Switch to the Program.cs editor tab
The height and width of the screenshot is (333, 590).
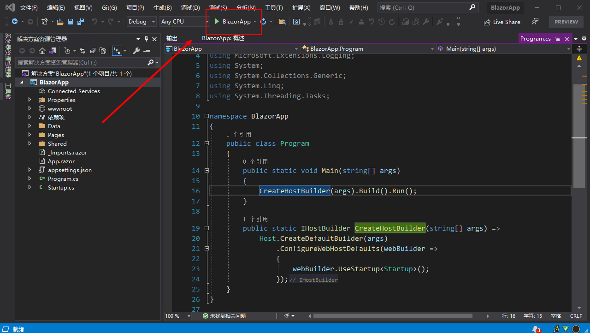coord(535,39)
